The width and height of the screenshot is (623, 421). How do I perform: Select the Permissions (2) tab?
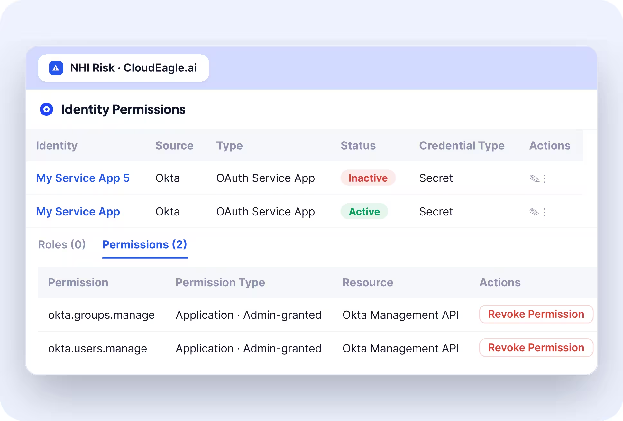coord(145,244)
